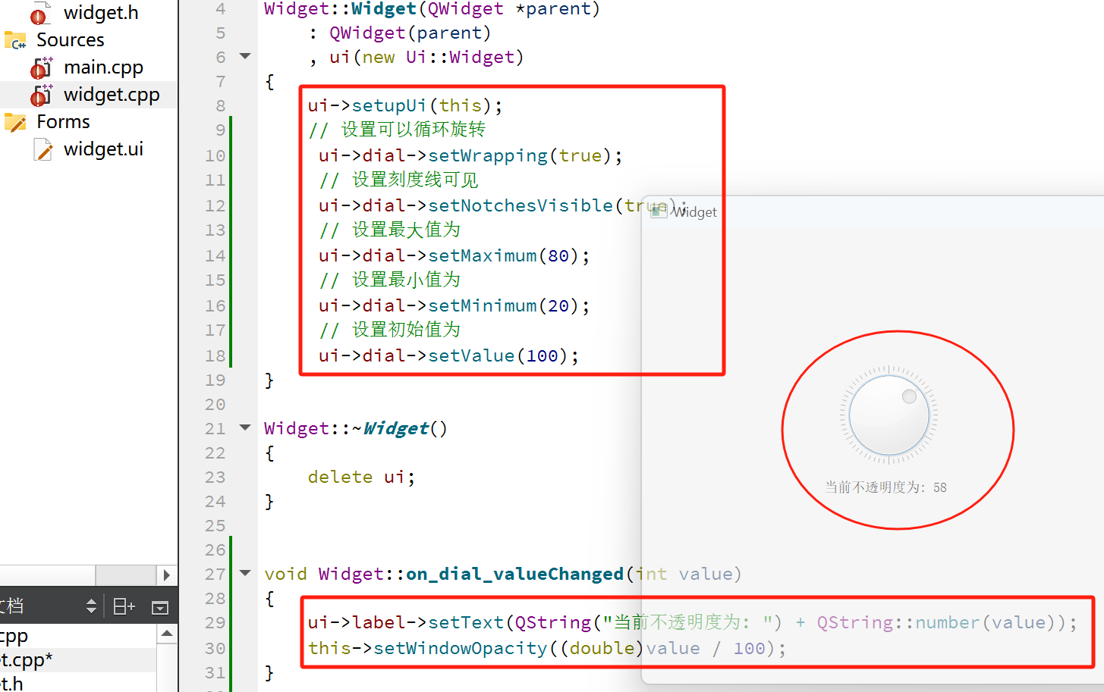Click the split panel icon with plus
Viewport: 1104px width, 692px height.
point(124,606)
